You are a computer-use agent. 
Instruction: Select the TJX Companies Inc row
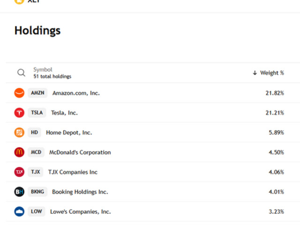pos(150,172)
